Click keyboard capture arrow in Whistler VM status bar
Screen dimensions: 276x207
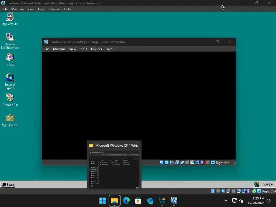(213, 163)
